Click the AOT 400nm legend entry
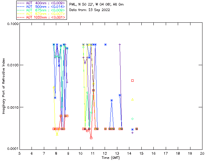Viewport: 208px width, 166px height. [x=41, y=3]
